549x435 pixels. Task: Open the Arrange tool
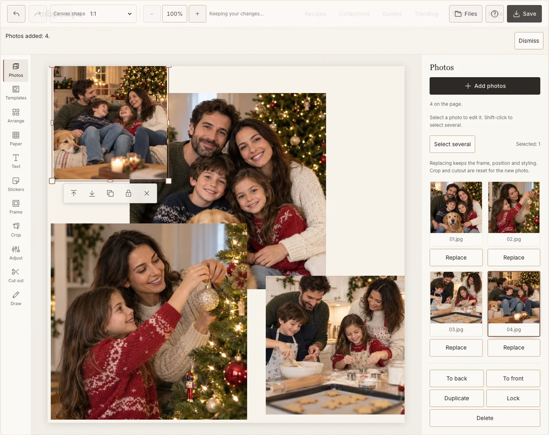[16, 116]
